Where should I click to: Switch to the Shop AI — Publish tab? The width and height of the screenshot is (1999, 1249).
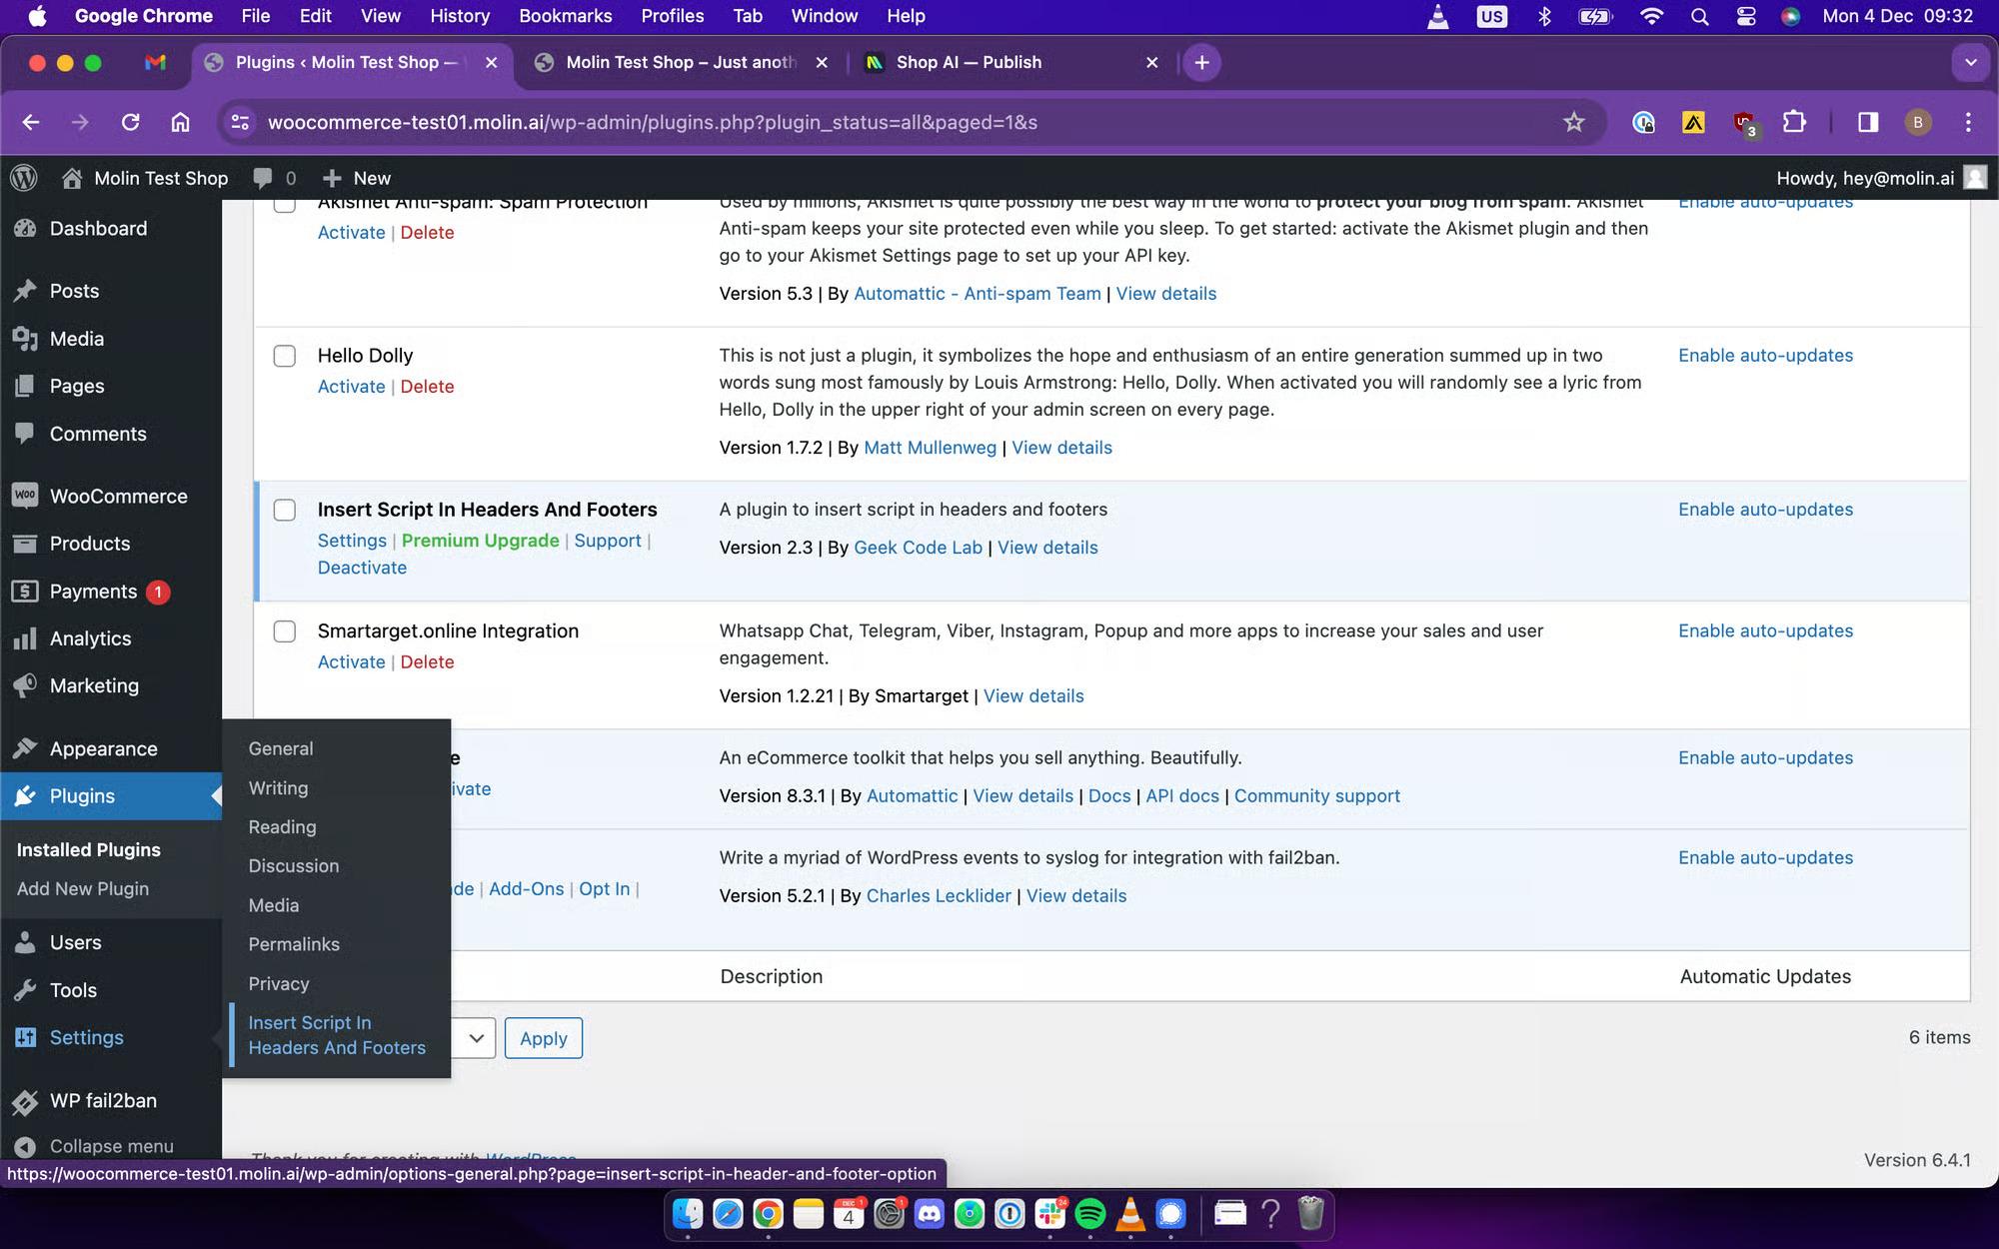coord(968,62)
